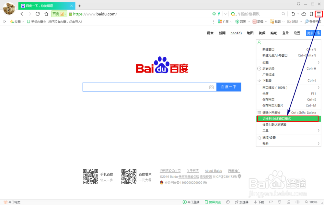Click the login user icon atop menu

(259, 42)
